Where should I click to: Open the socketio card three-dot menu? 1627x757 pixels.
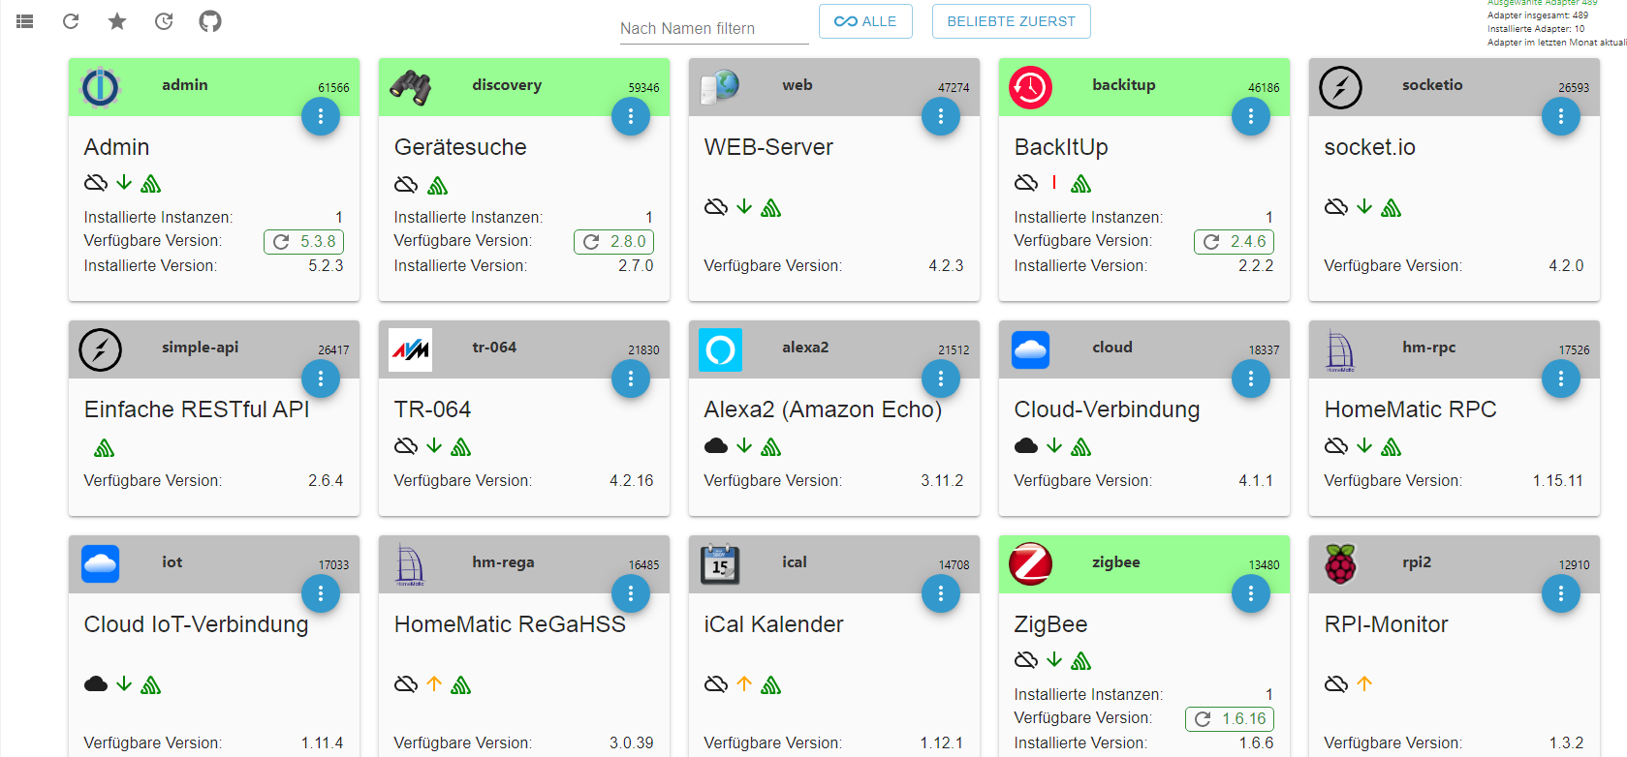[1561, 116]
